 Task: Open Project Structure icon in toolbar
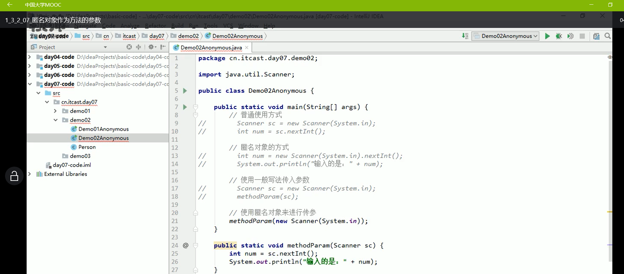click(596, 36)
